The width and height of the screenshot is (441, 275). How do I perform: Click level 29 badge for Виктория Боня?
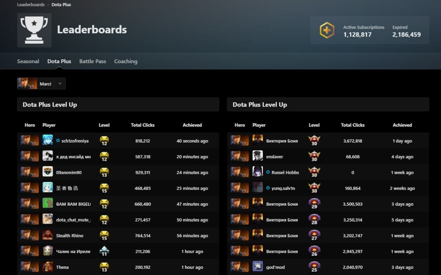314,204
